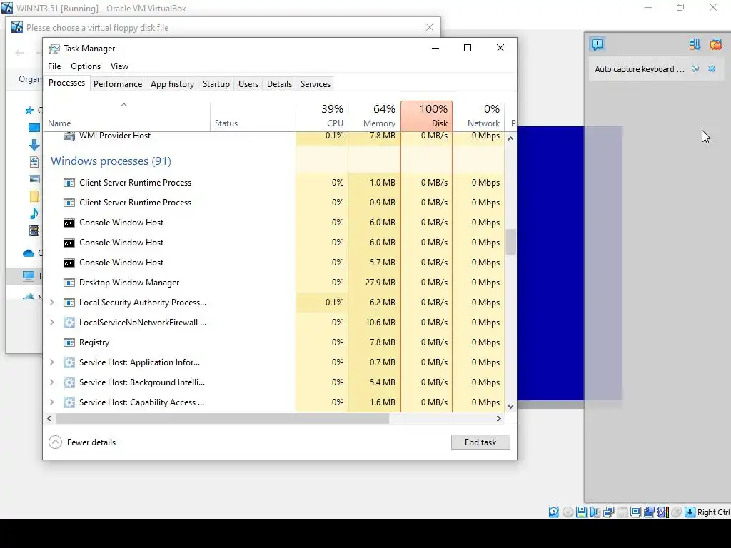The image size is (731, 548).
Task: Click the OneDrive cloud icon in file dialog sidebar
Action: (x=29, y=253)
